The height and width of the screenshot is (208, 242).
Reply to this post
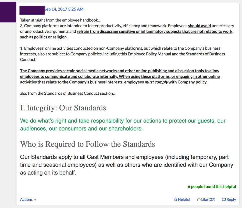(229, 199)
